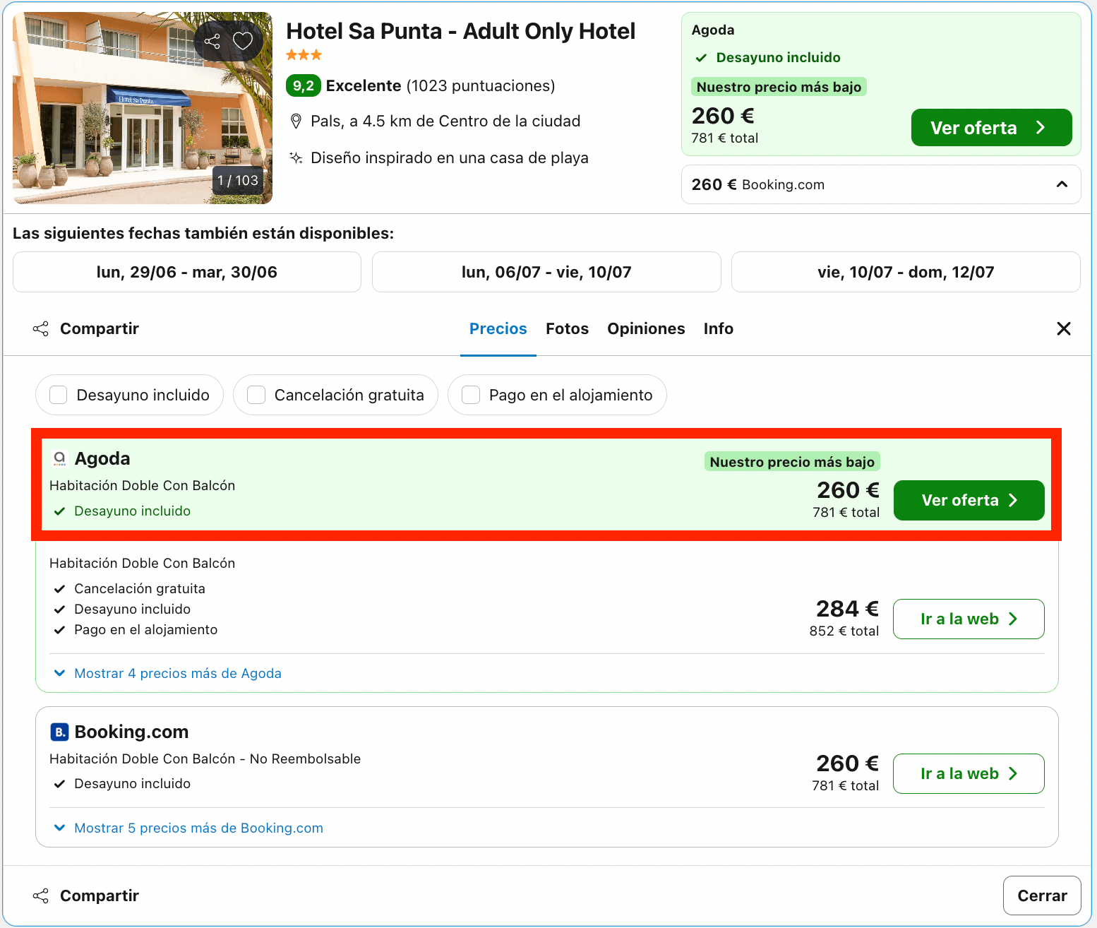Click Compartir at the panel bottom
The height and width of the screenshot is (928, 1097).
pos(86,896)
